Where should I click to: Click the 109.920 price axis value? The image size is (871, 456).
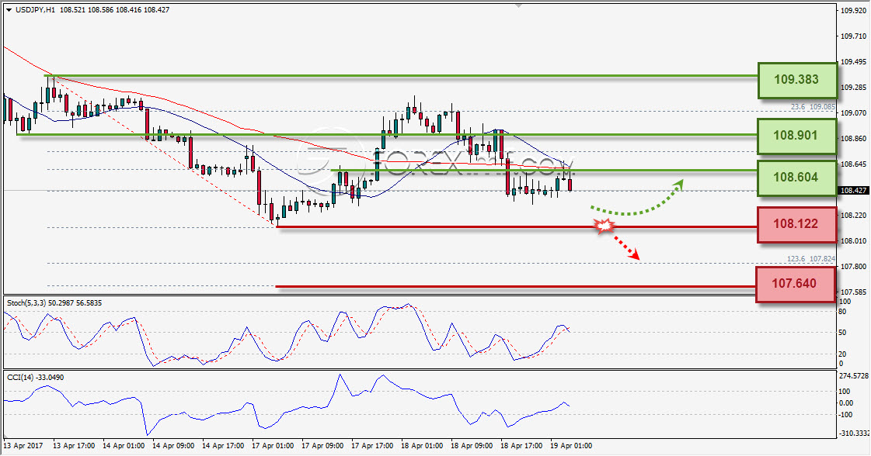854,11
